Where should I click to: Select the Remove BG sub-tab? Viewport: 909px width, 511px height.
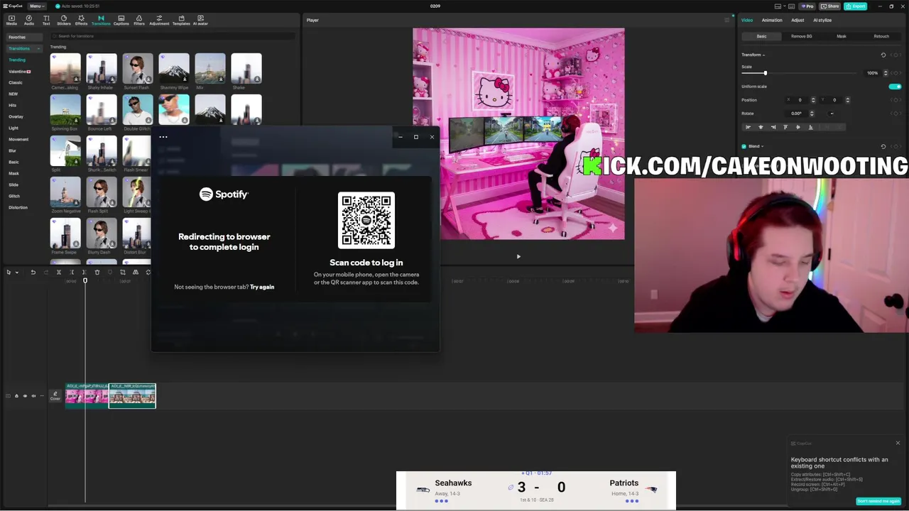802,36
